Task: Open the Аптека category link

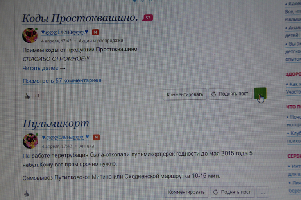Action: point(86,146)
